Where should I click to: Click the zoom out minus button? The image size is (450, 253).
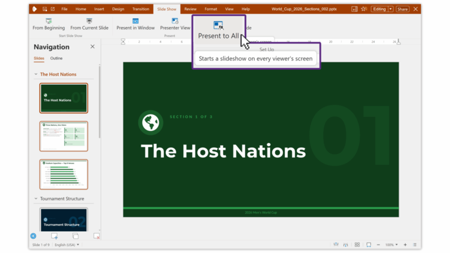[378, 245]
